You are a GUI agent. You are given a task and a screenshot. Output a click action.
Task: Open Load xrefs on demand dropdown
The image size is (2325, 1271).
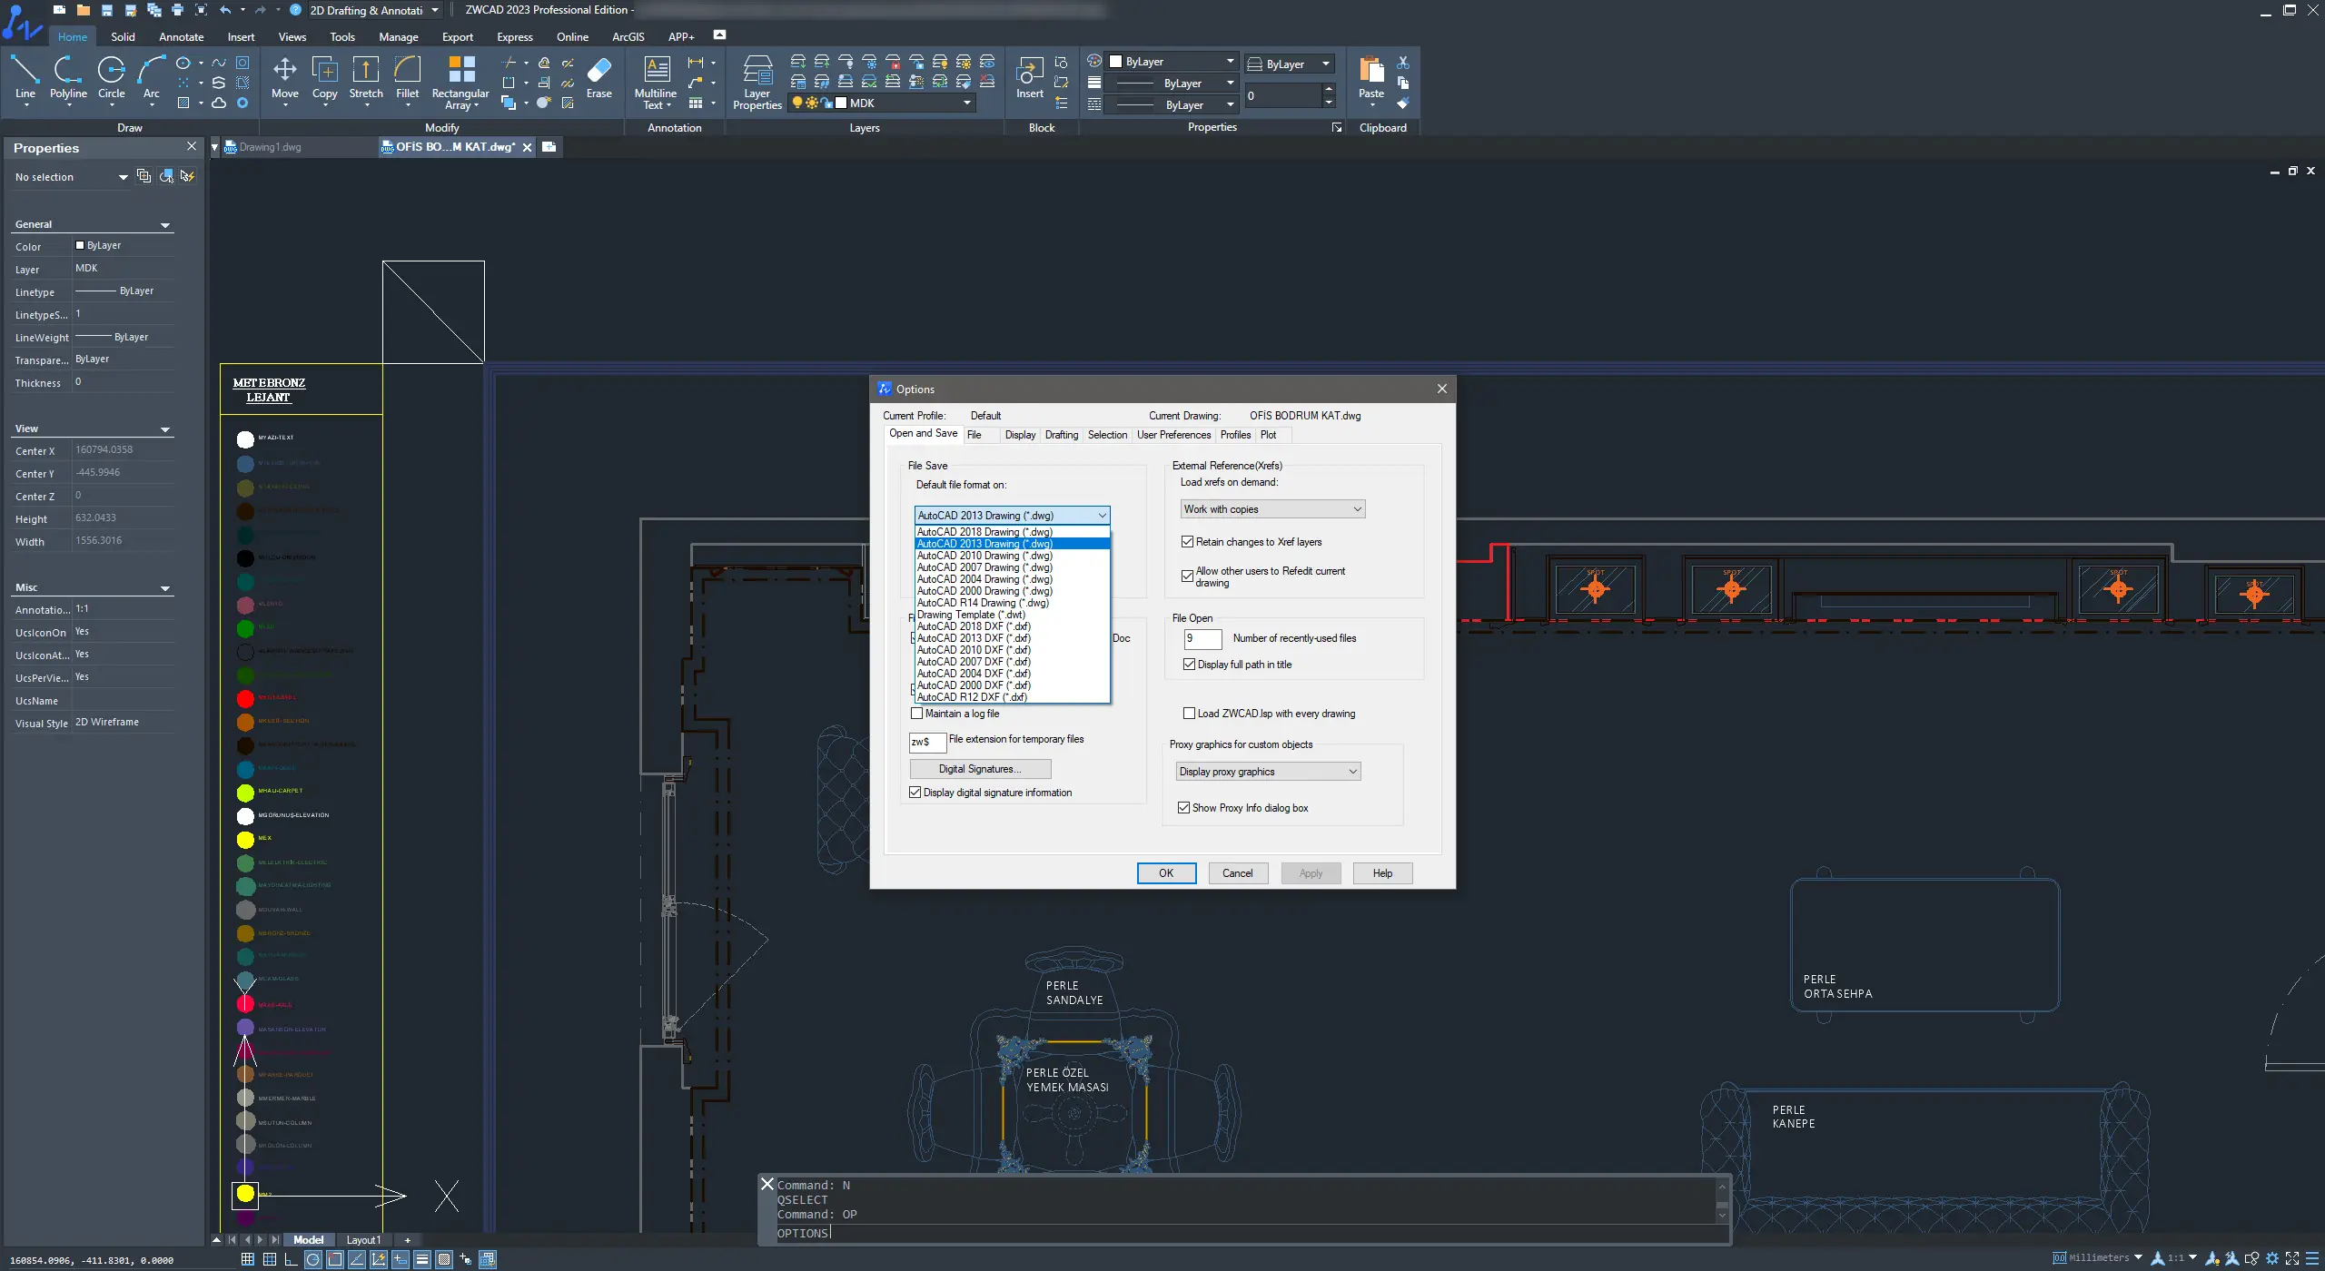[1271, 509]
